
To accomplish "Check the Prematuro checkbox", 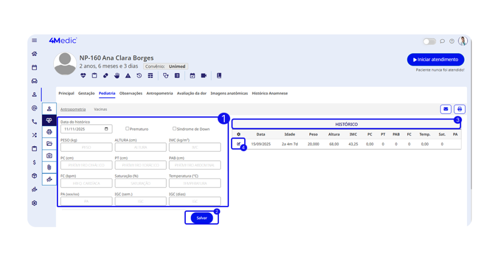I will pyautogui.click(x=127, y=129).
